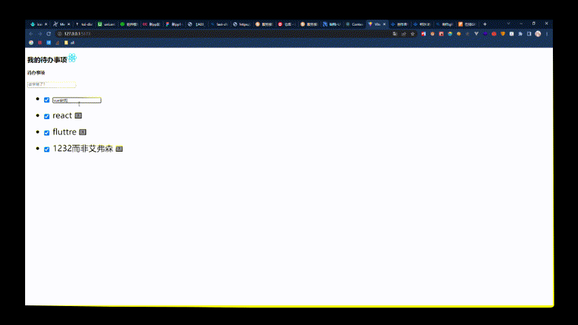Viewport: 578px width, 325px height.
Task: Click inside the first todo edit box
Action: pyautogui.click(x=77, y=100)
